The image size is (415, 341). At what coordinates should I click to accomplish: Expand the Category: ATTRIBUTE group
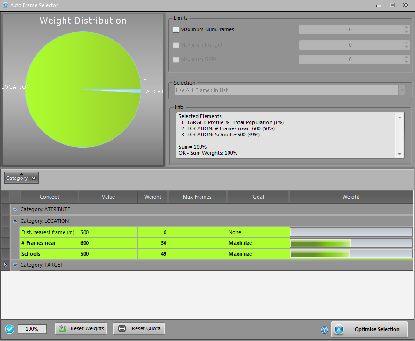pos(15,210)
